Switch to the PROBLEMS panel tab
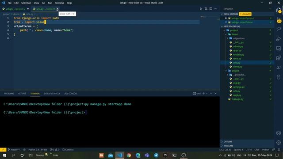 coord(9,94)
